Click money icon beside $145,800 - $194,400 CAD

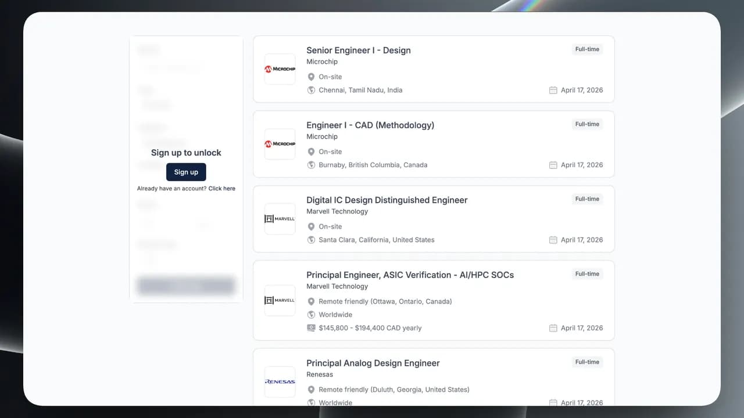tap(311, 328)
